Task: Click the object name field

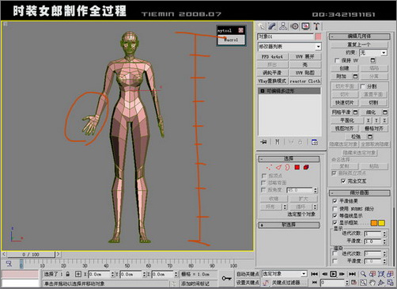Action: pyautogui.click(x=285, y=36)
